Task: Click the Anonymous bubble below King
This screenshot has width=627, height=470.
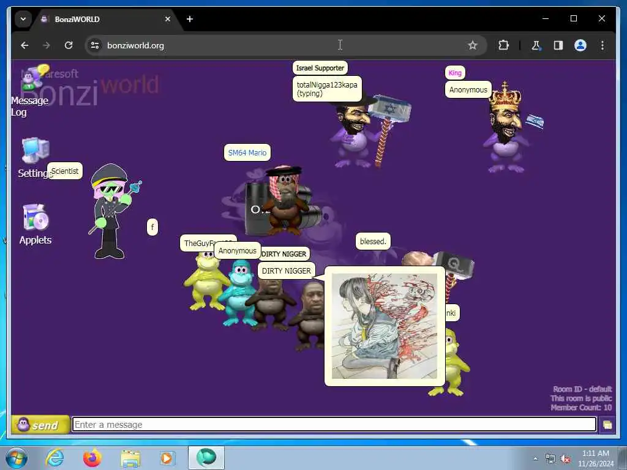Action: (x=468, y=90)
